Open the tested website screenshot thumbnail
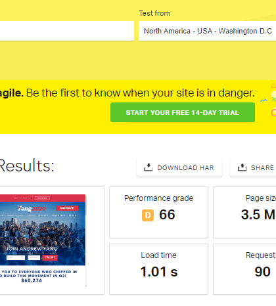Viewport: 276px width, 306px height. coord(43,240)
